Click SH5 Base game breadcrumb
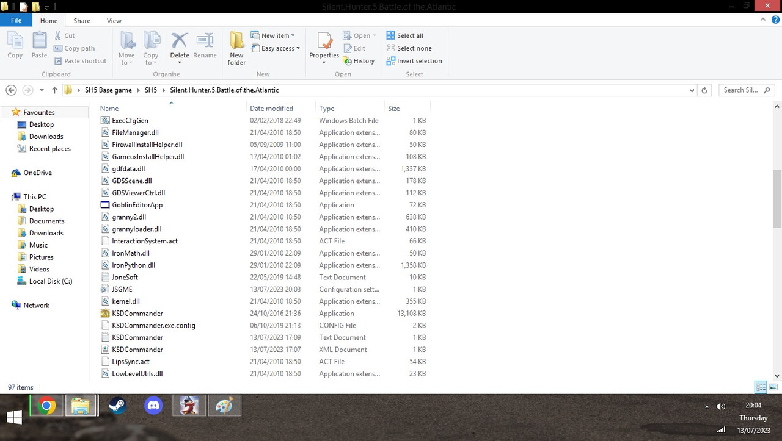Image resolution: width=782 pixels, height=441 pixels. (x=108, y=90)
